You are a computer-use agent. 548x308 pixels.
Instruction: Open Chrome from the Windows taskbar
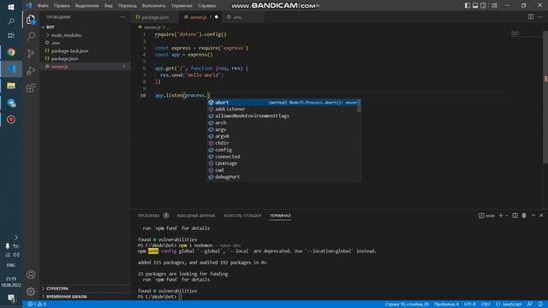tap(11, 52)
